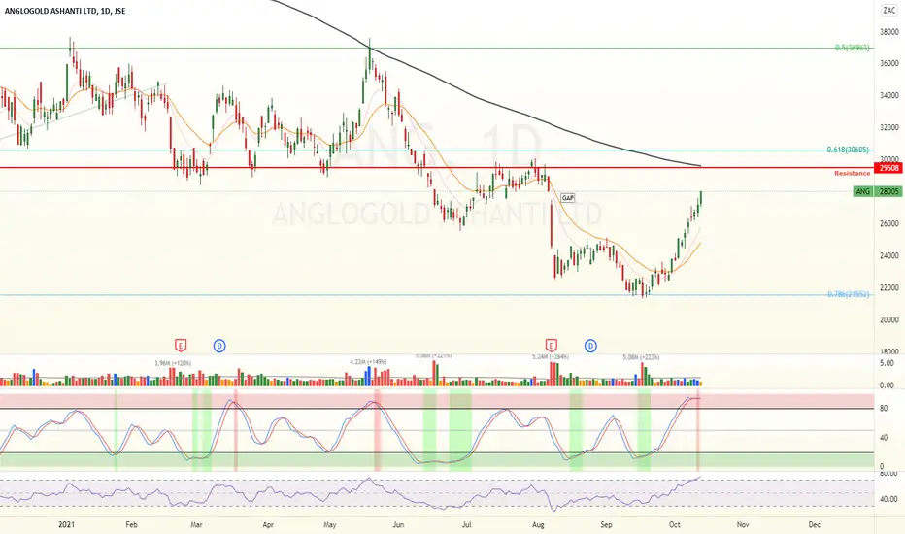This screenshot has height=534, width=905.
Task: Click the 5.00 volume axis value
Action: coord(887,363)
